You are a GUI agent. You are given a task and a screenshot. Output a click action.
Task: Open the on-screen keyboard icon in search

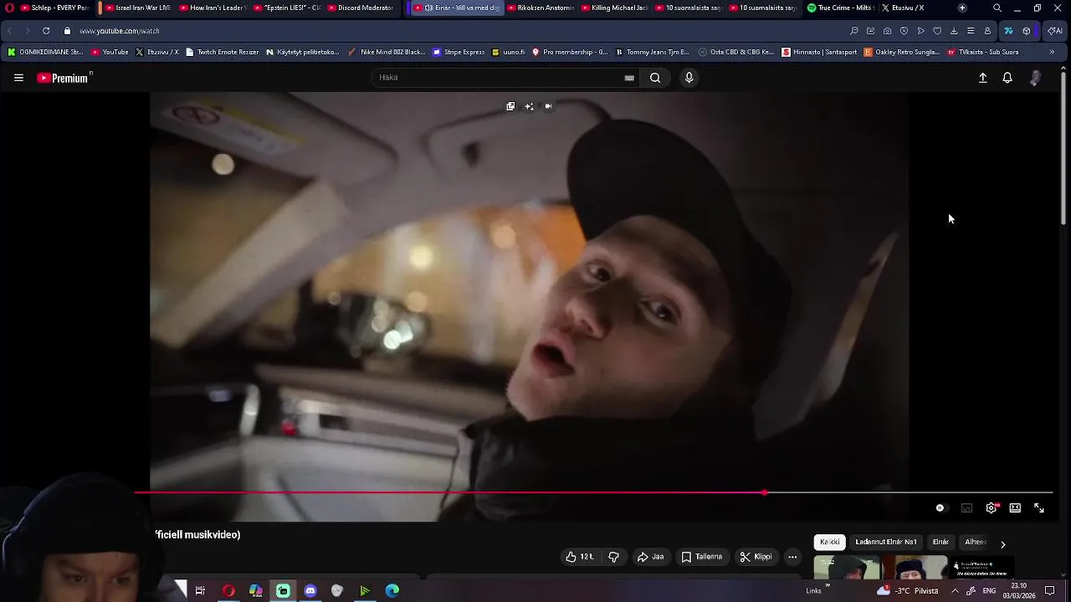(x=629, y=78)
